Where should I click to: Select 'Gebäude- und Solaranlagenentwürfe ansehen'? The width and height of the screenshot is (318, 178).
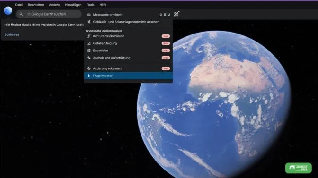128,22
